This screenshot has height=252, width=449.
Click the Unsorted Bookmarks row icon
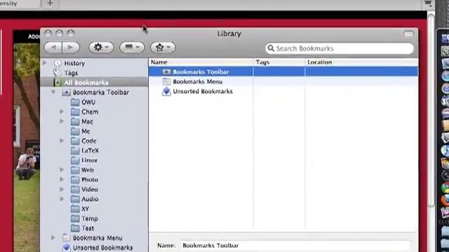[166, 91]
